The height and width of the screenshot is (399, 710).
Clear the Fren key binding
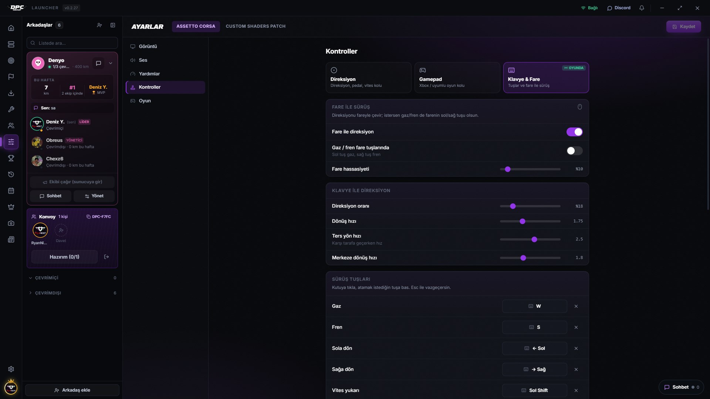[576, 327]
